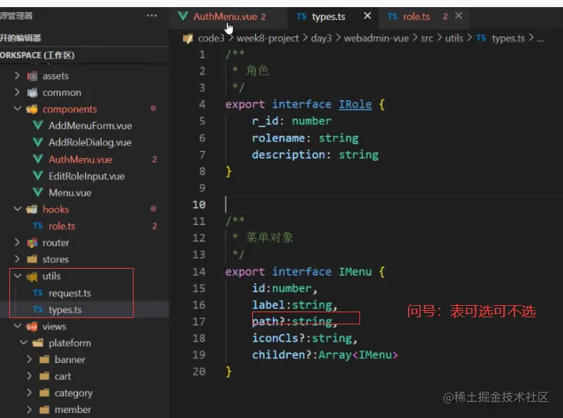This screenshot has height=418, width=563.
Task: Collapse the plateform folder chevron
Action: (x=24, y=342)
